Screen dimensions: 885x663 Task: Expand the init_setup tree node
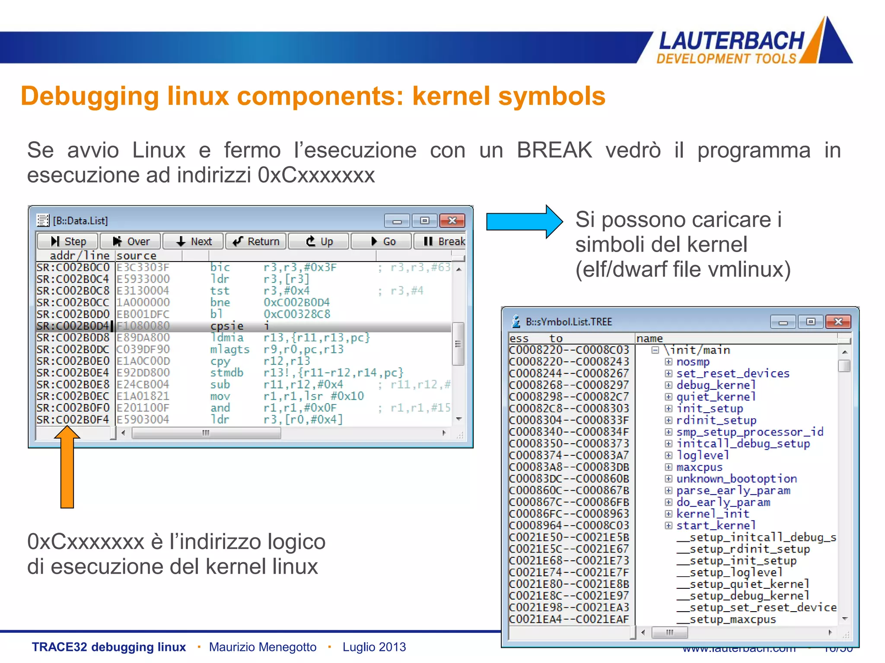point(669,408)
